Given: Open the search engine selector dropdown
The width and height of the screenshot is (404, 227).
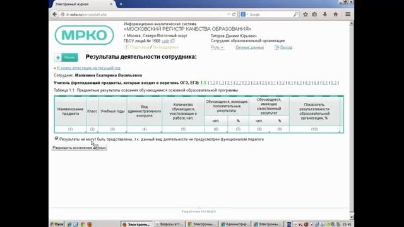Looking at the screenshot, I should coord(244,15).
